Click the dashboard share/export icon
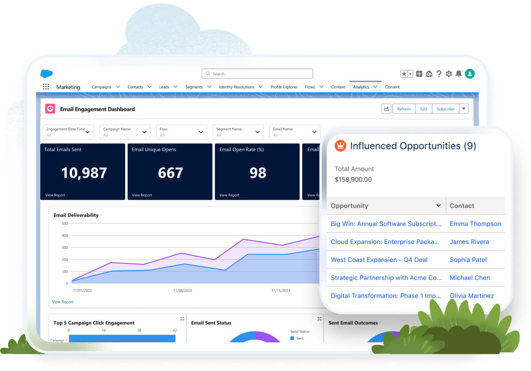Image resolution: width=531 pixels, height=371 pixels. click(x=386, y=108)
